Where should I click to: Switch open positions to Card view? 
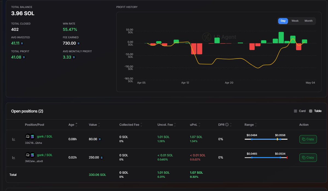(300, 111)
